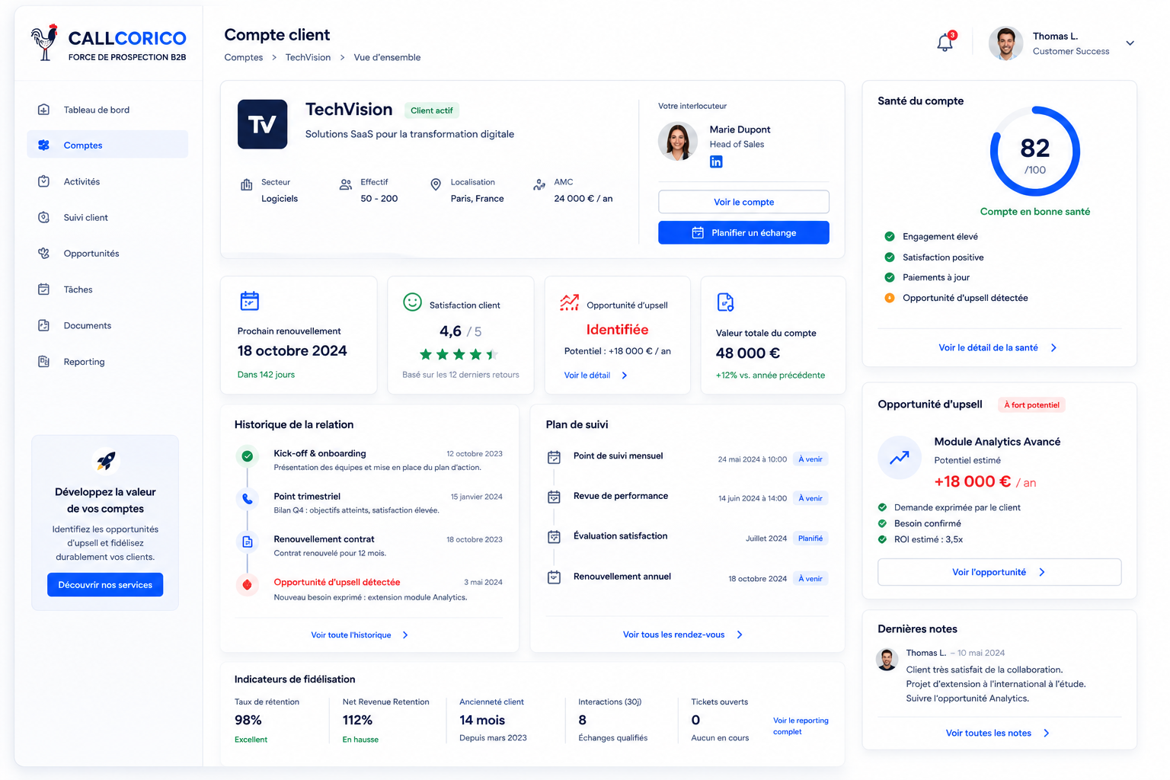
Task: Click the TechVision TV logo tile
Action: coord(262,124)
